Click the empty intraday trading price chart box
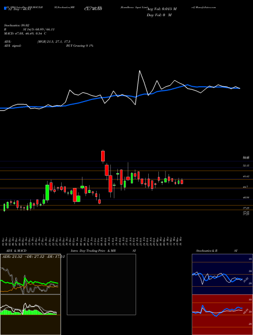This screenshot has height=335, width=253. point(101,284)
